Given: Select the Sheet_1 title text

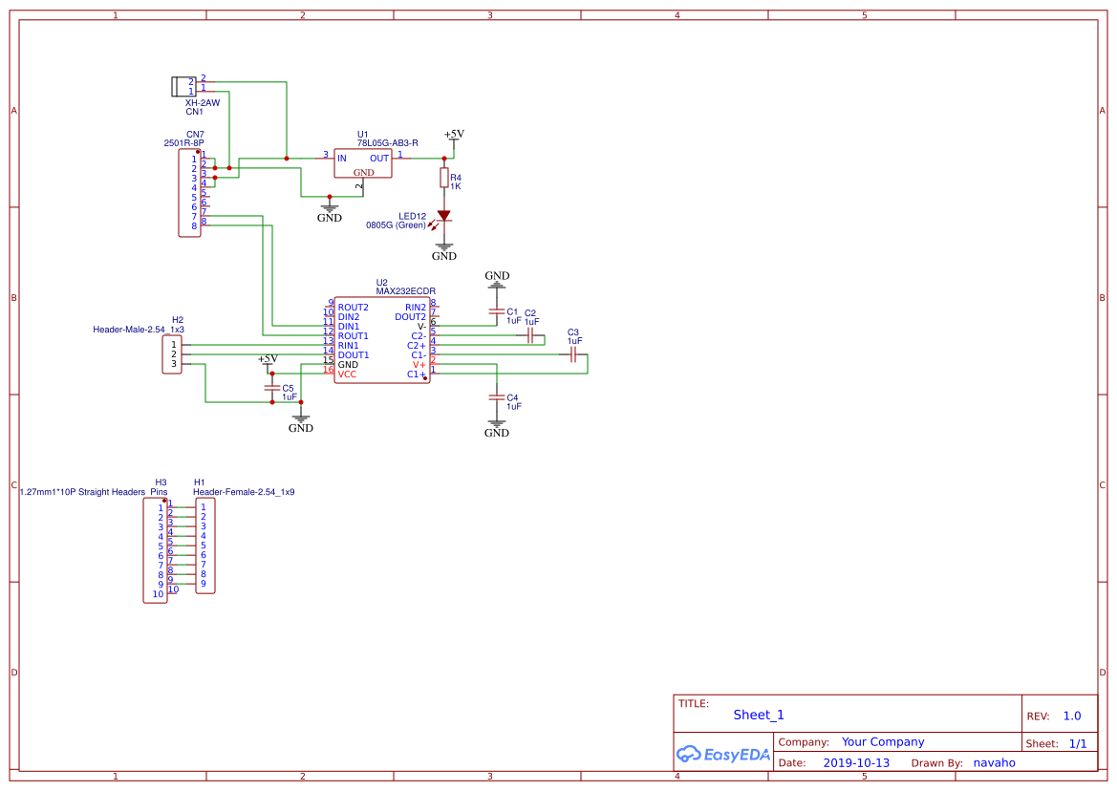Looking at the screenshot, I should click(x=758, y=715).
